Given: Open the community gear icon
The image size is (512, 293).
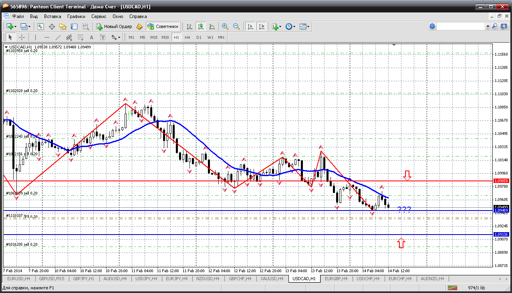Looking at the screenshot, I should (432, 26).
